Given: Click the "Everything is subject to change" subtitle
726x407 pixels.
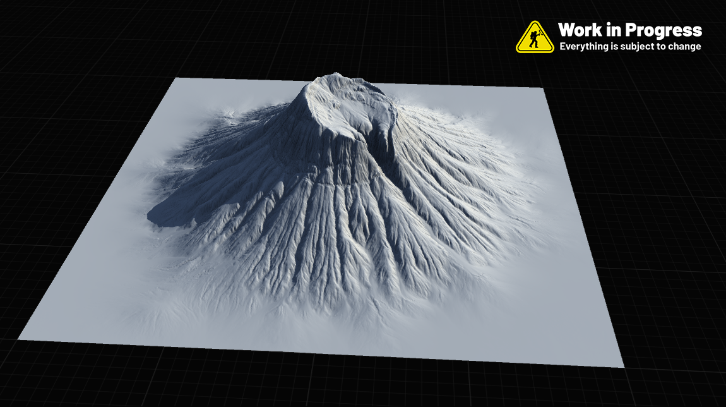Looking at the screenshot, I should pos(629,47).
